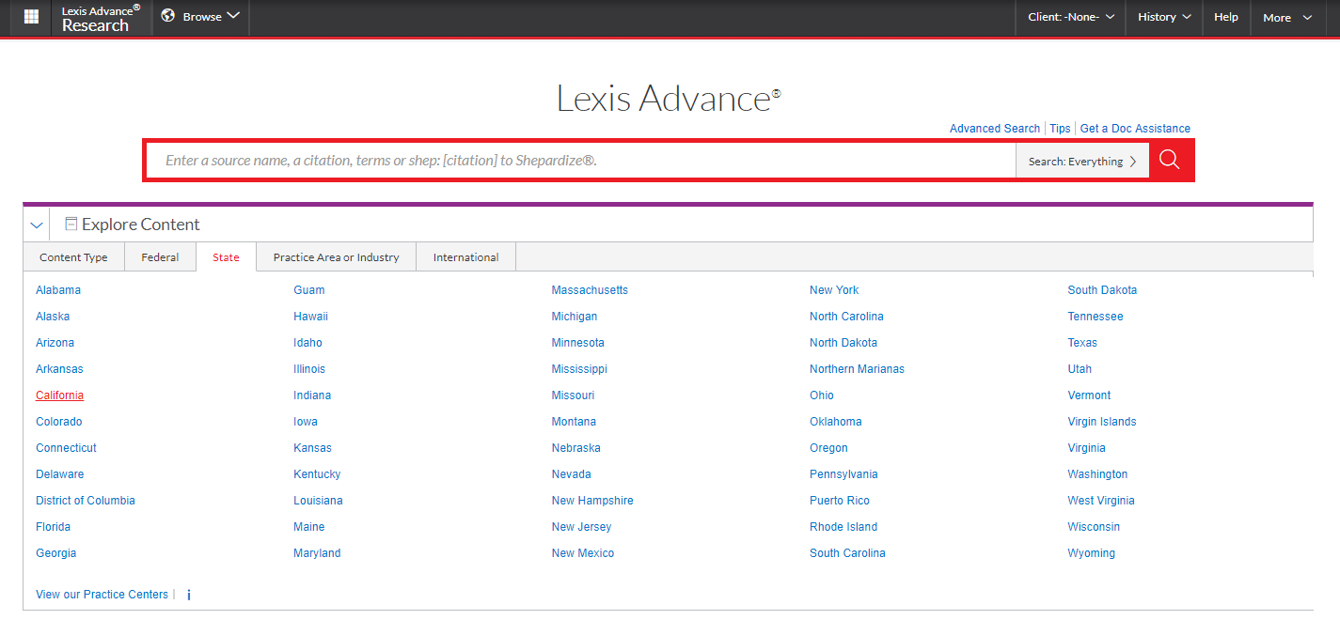Screen dimensions: 1340x620
Task: Click the Browse globe icon
Action: [168, 16]
